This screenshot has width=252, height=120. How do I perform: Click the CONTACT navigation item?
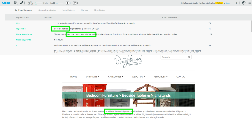(x=181, y=77)
